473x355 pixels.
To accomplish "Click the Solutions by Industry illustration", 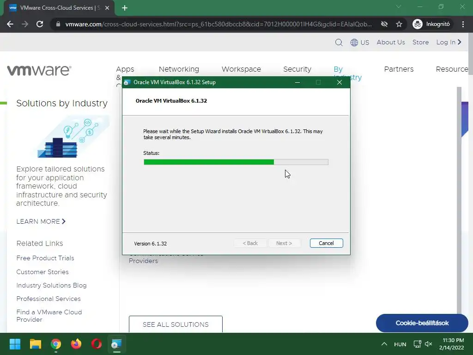I will (73, 137).
